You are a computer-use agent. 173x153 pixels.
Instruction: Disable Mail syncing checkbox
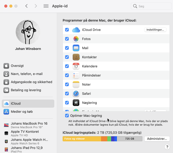tap(67, 48)
